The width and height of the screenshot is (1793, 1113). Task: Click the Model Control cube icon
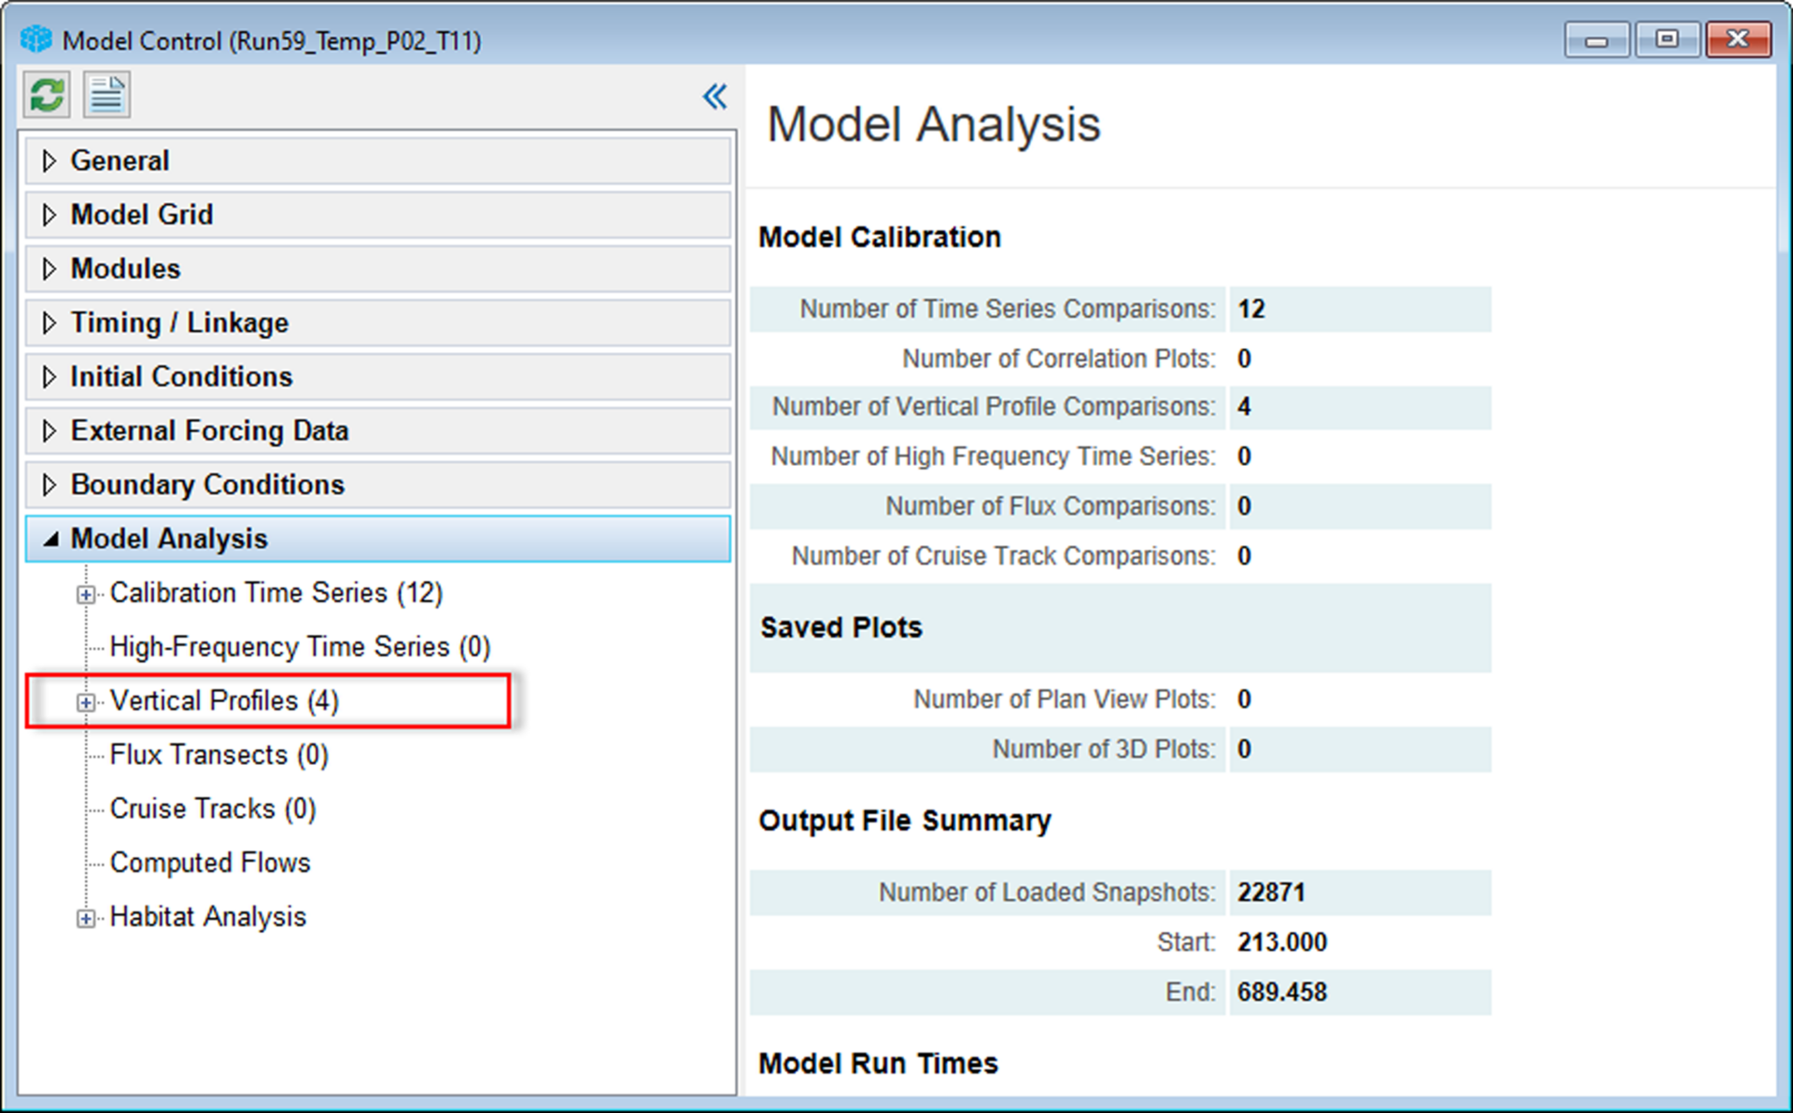coord(35,39)
